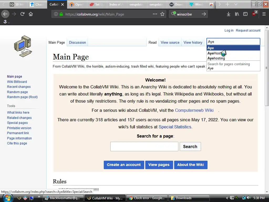Screen dimensions: 269x202
Task: Open the Windows Start orb
Action: point(7,198)
